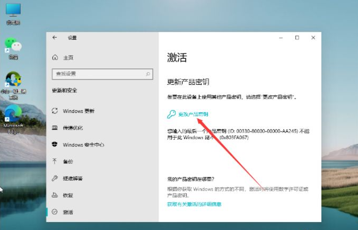Open the 此电脑 desktop icon
Screen dimensions: 358x230
(x=13, y=12)
